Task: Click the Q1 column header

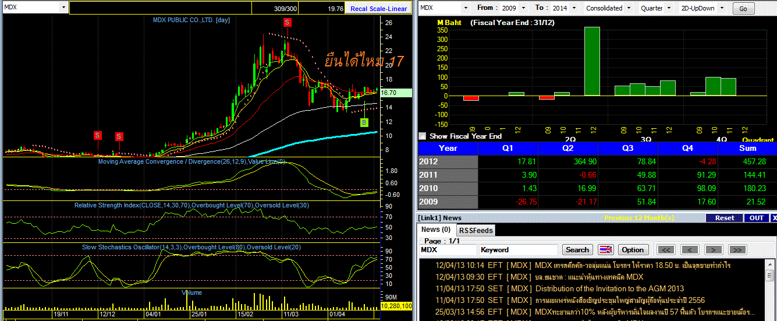Action: click(509, 148)
